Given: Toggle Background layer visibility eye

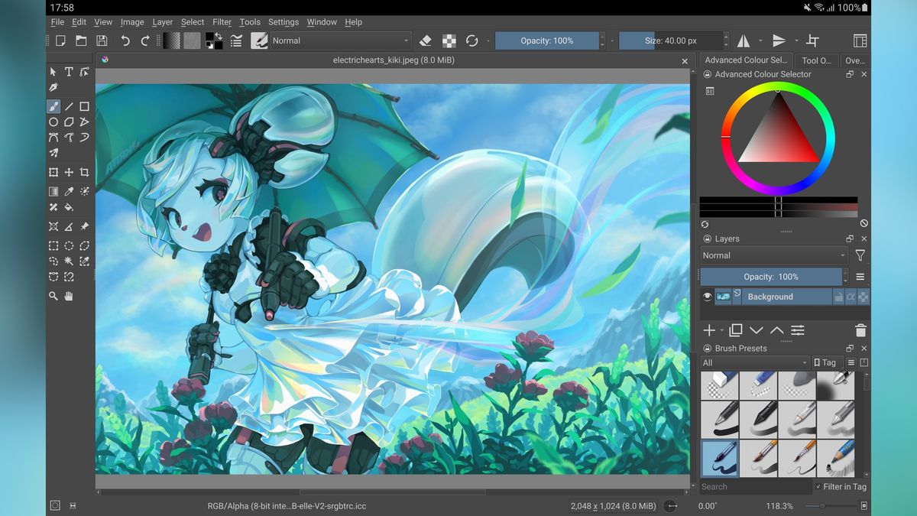Looking at the screenshot, I should coord(707,297).
